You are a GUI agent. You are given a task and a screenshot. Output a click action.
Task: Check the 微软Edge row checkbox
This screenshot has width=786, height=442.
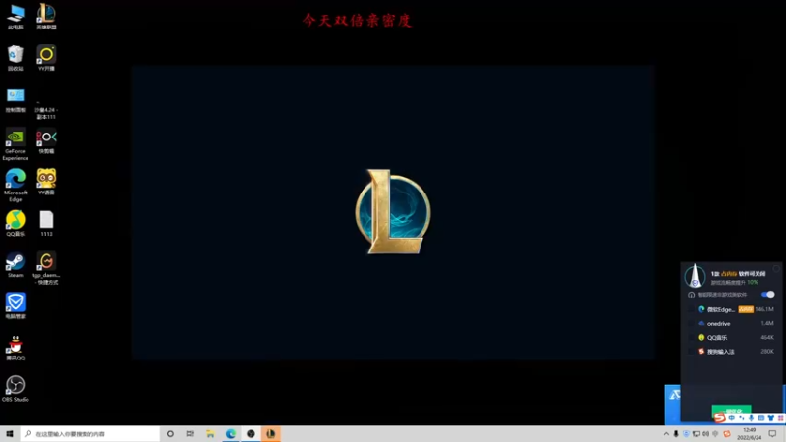[692, 309]
